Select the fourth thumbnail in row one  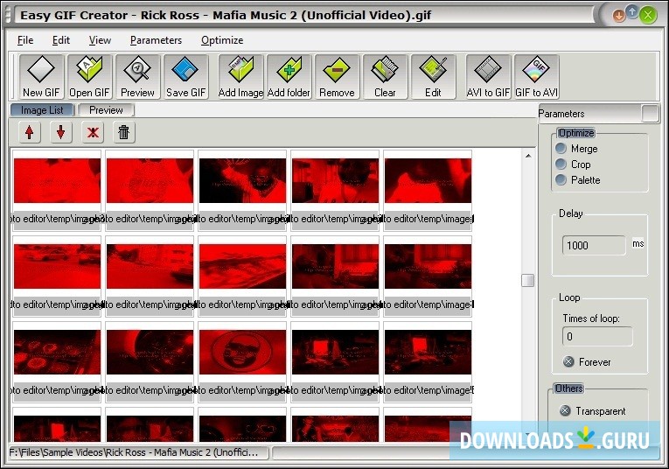[x=335, y=180]
